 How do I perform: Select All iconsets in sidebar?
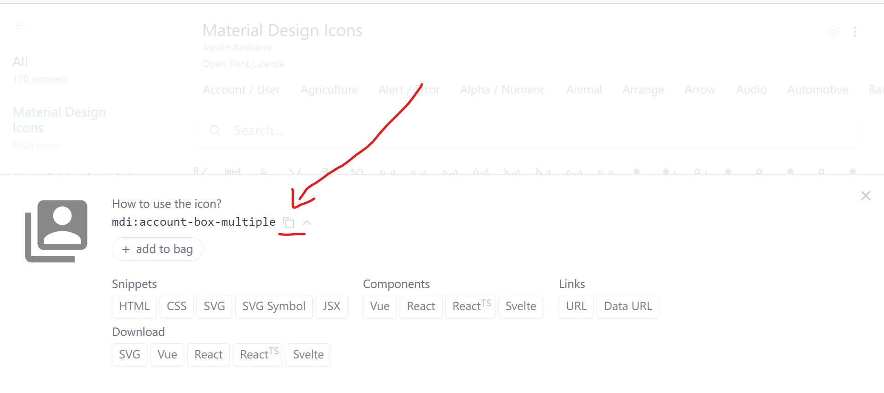click(x=20, y=62)
